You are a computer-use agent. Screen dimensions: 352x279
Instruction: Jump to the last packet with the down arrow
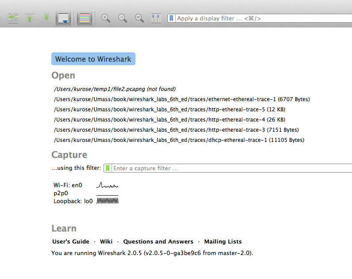46,18
